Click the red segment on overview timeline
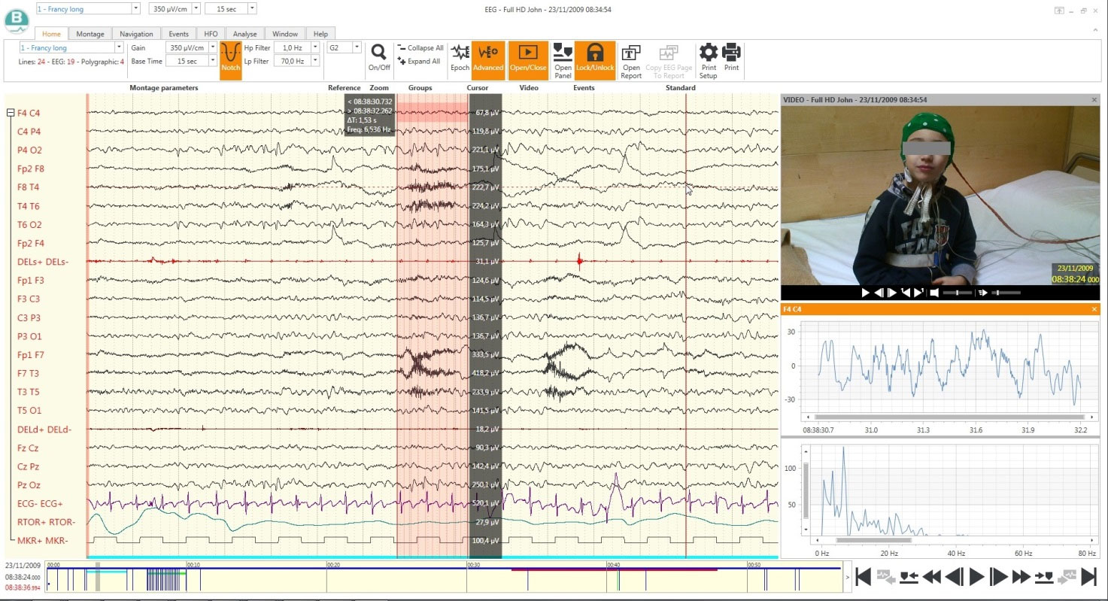 pyautogui.click(x=614, y=569)
